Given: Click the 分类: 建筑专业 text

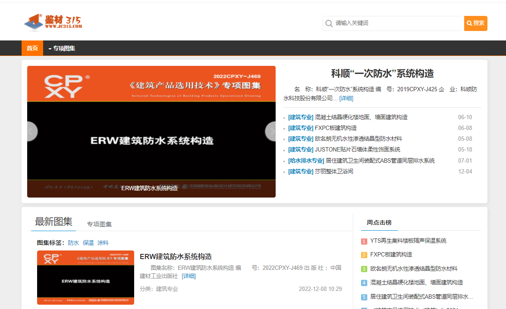Looking at the screenshot, I should (x=159, y=289).
